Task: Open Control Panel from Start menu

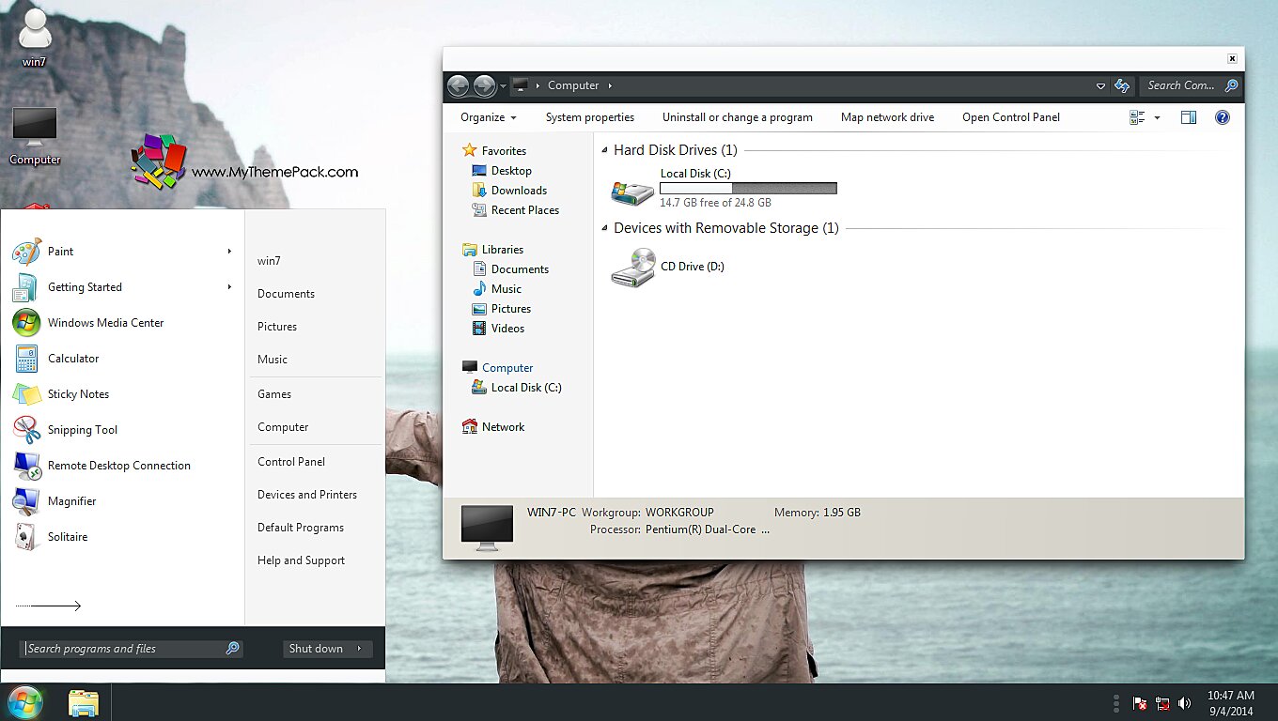Action: 291,462
